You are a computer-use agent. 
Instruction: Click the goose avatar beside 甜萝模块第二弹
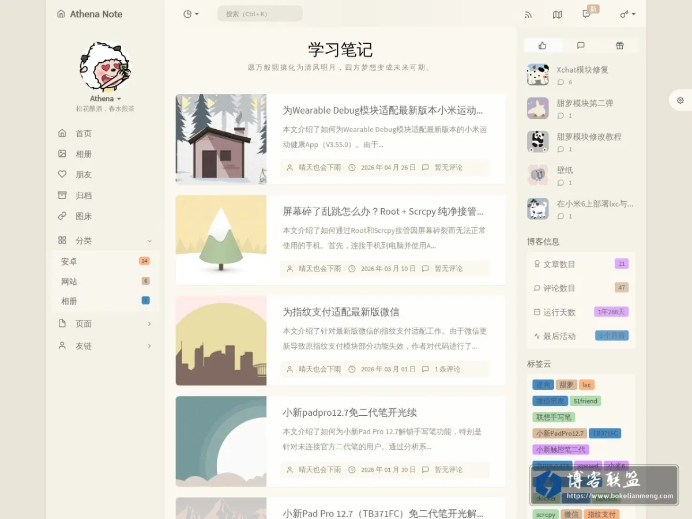(x=537, y=108)
